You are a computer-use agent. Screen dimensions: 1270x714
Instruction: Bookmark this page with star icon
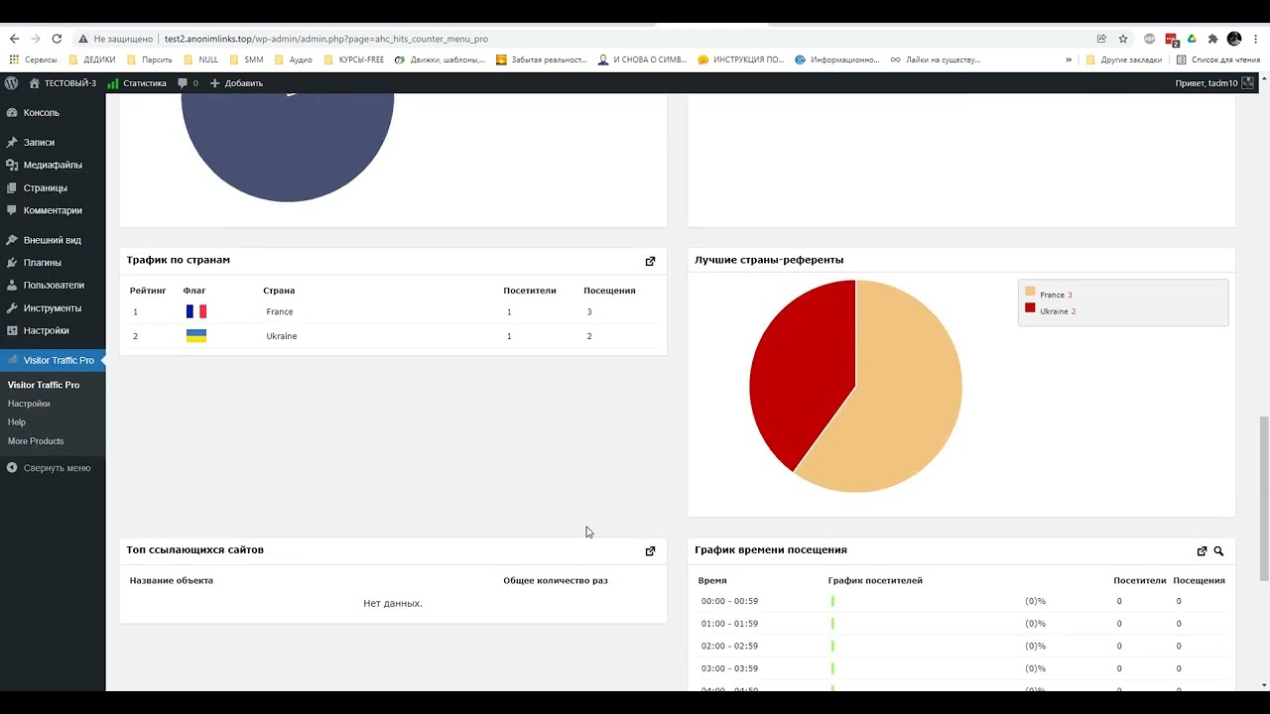click(x=1123, y=39)
